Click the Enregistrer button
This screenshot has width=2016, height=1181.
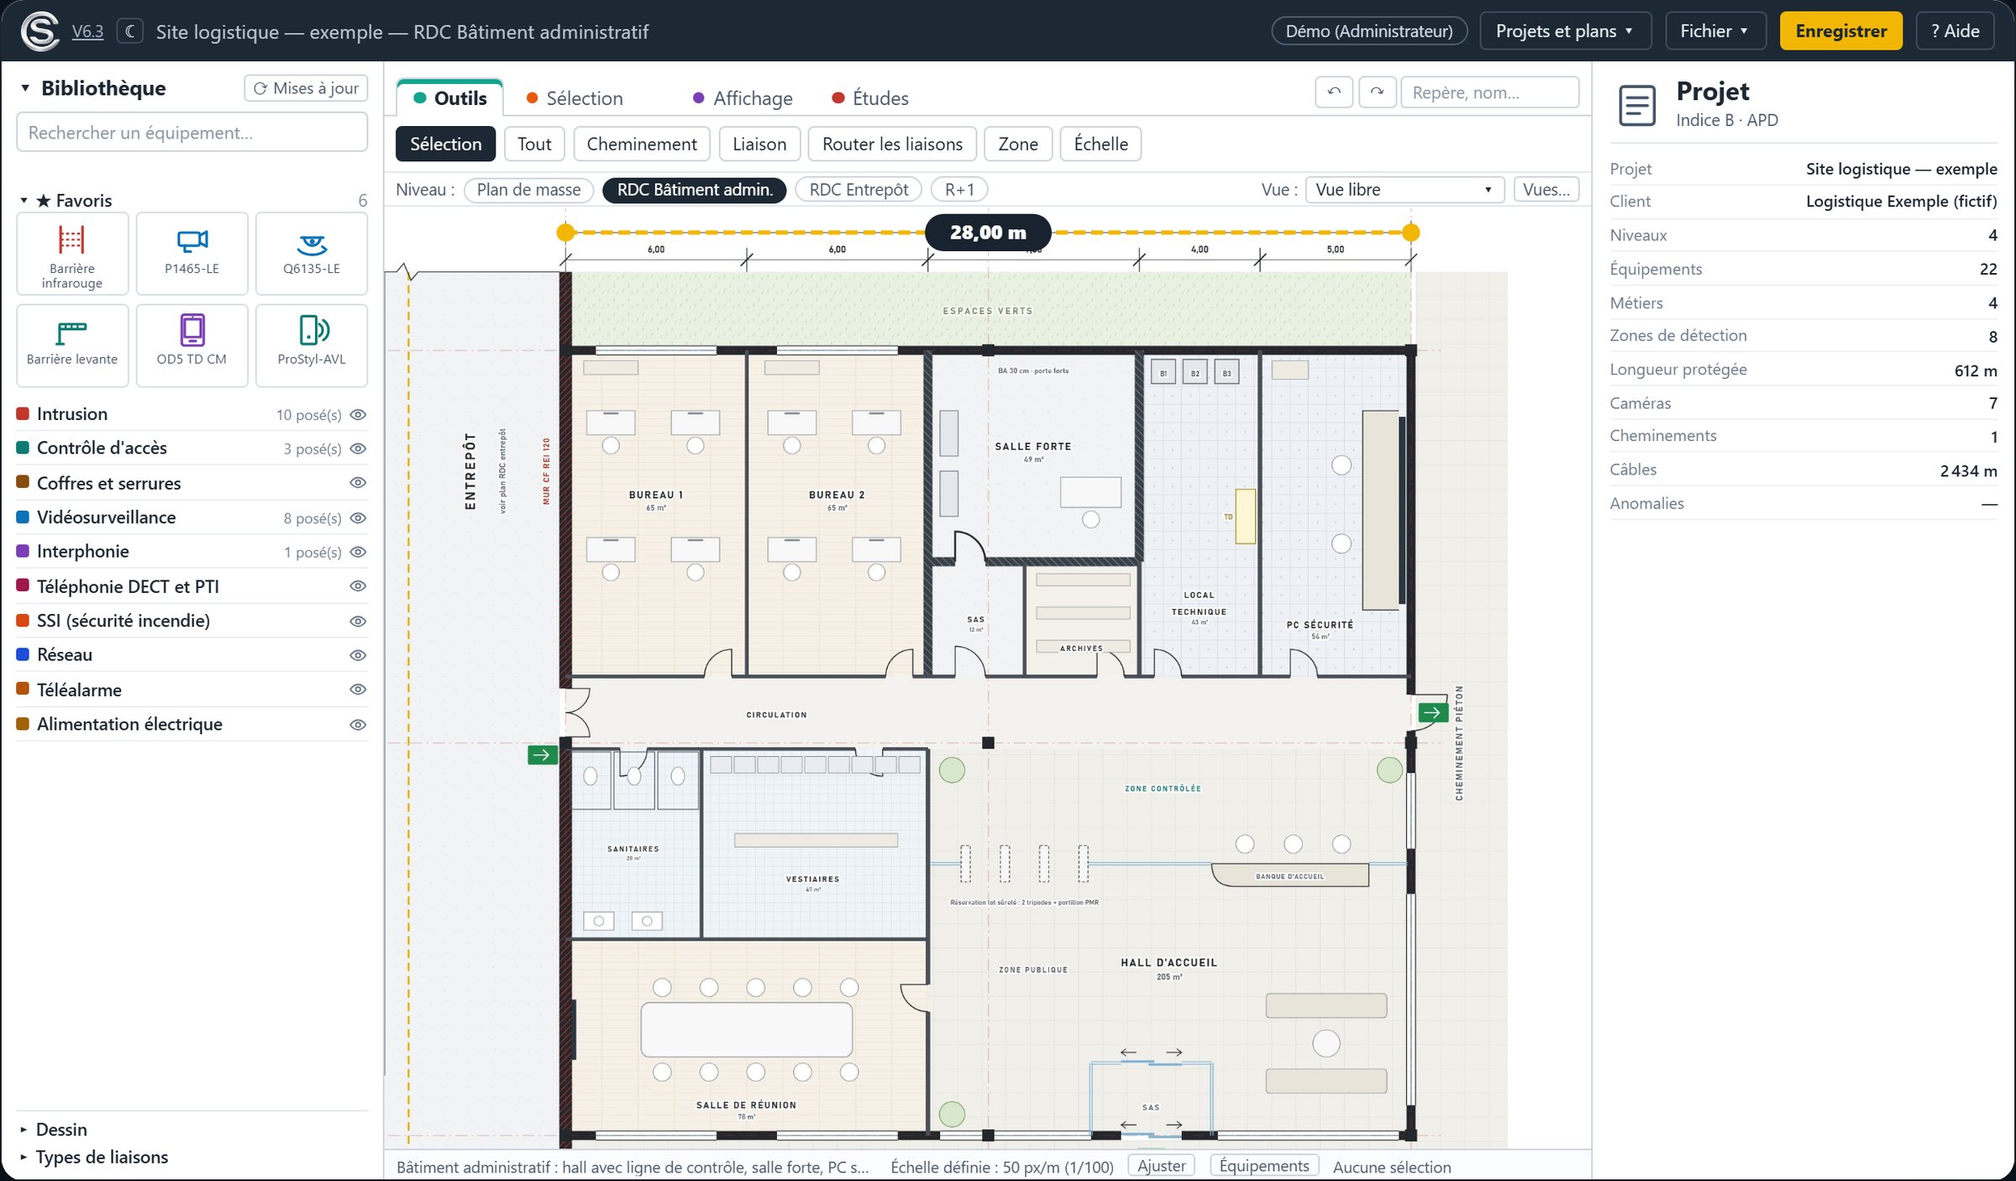(1841, 31)
